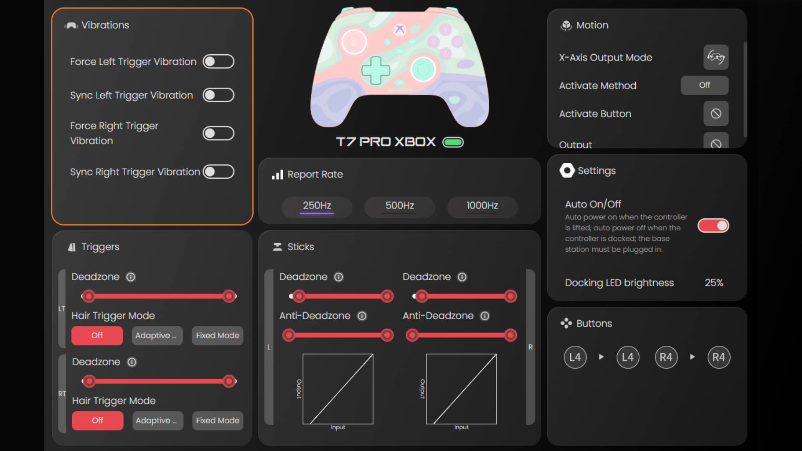
Task: Click the Settings gear icon
Action: (567, 170)
